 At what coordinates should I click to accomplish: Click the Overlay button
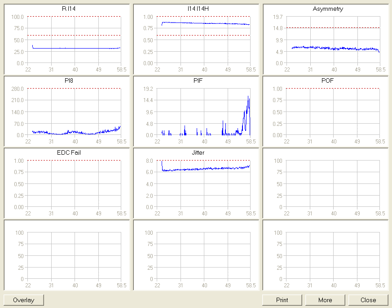23,300
